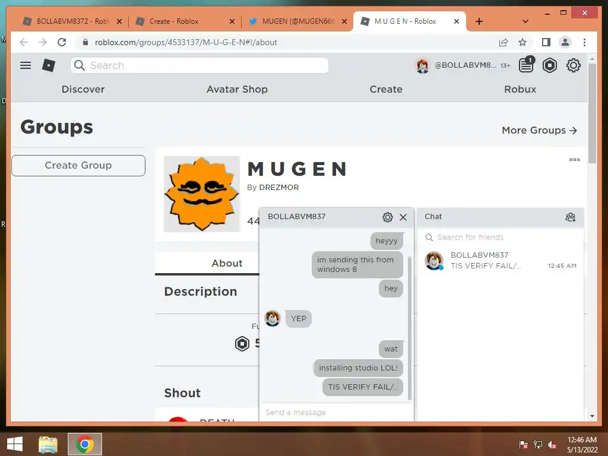Click the MUGEN group three-dots menu

574,160
